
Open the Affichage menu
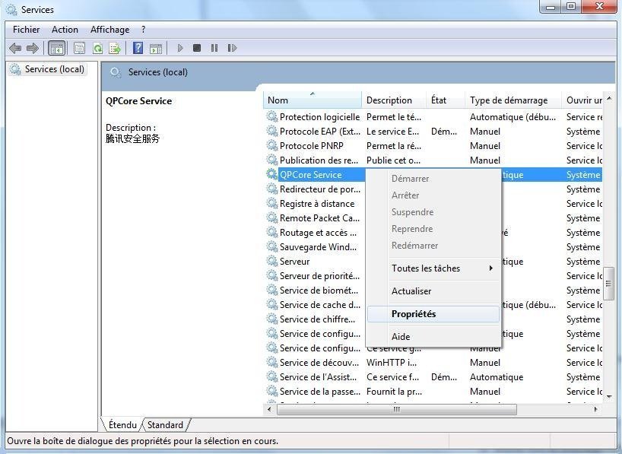pyautogui.click(x=109, y=30)
